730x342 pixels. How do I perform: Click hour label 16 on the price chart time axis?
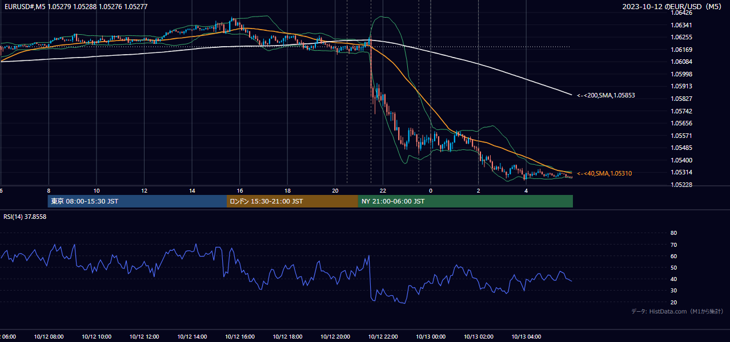coord(239,190)
